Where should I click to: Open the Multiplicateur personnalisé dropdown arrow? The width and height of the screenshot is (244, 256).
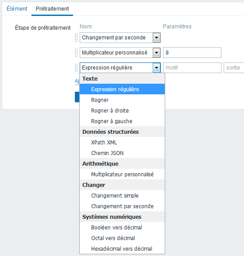[x=156, y=53]
